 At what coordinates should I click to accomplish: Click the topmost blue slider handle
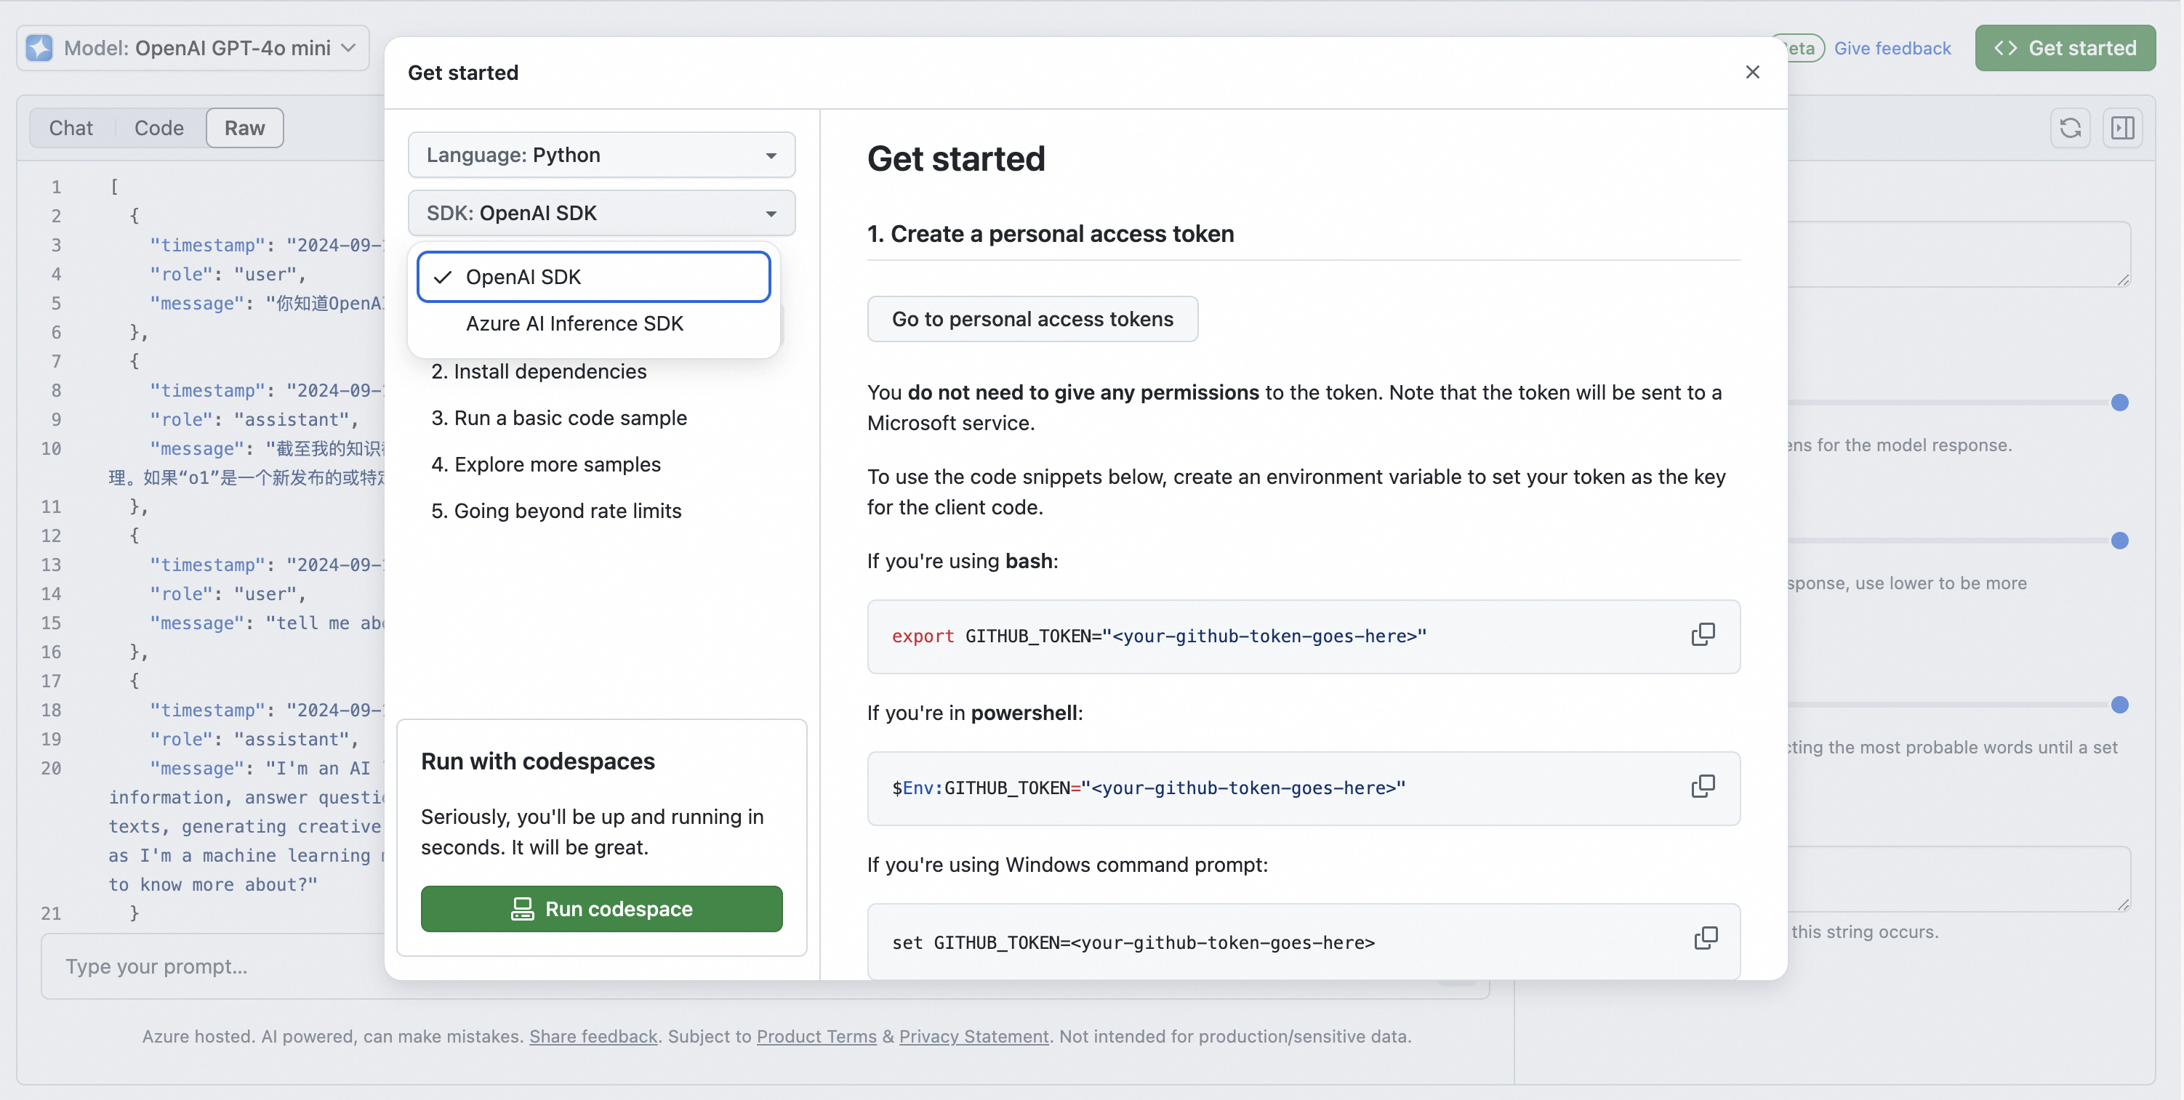pos(2119,403)
